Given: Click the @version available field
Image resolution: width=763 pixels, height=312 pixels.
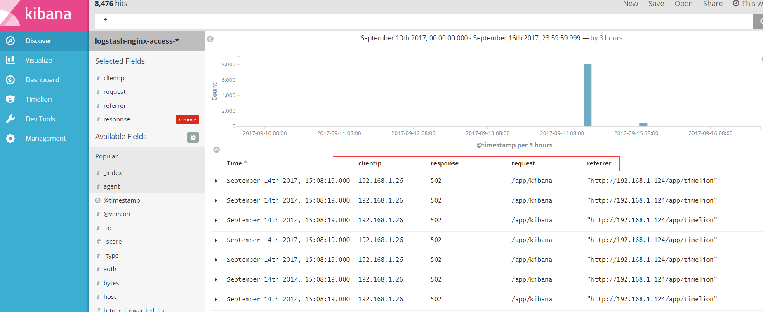Looking at the screenshot, I should (117, 214).
